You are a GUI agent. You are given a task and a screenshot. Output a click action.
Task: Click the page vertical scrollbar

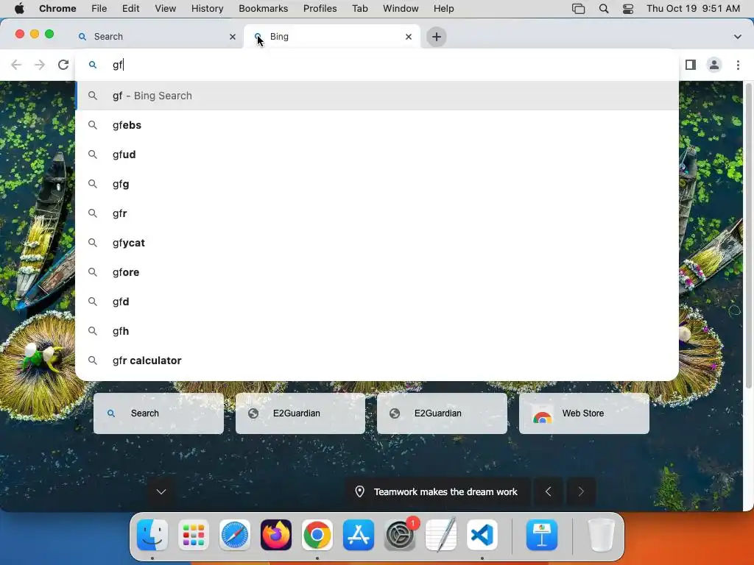click(748, 235)
